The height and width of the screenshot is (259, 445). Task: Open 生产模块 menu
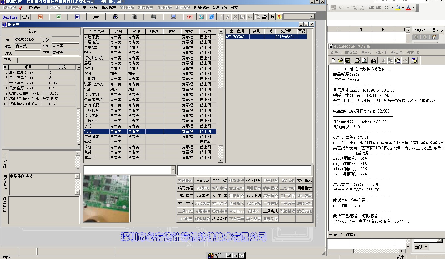point(90,7)
